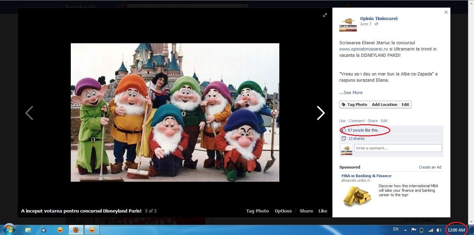Focus the Write a comment field
Image resolution: width=474 pixels, height=235 pixels.
click(398, 148)
